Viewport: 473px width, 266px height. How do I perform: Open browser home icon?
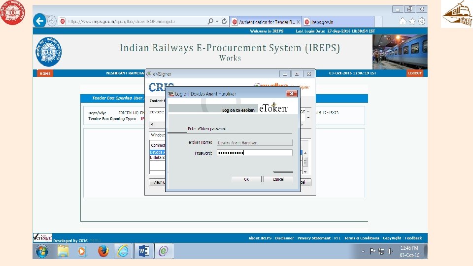(x=403, y=21)
